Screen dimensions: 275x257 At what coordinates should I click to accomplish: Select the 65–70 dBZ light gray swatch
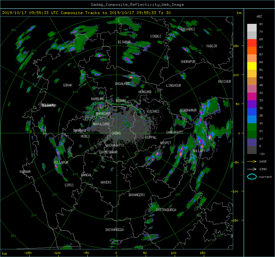pos(252,35)
